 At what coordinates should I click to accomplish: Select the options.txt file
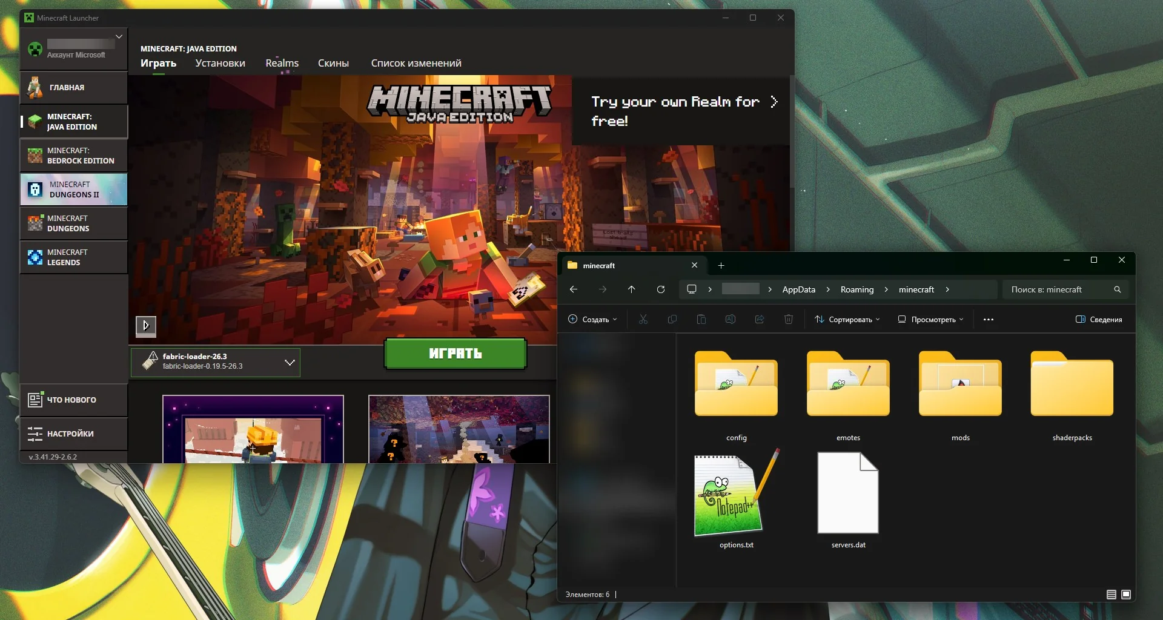[x=737, y=500]
